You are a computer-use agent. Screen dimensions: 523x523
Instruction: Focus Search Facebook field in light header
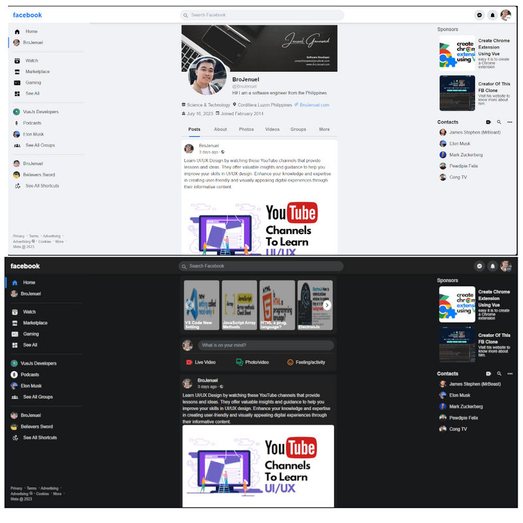point(262,15)
